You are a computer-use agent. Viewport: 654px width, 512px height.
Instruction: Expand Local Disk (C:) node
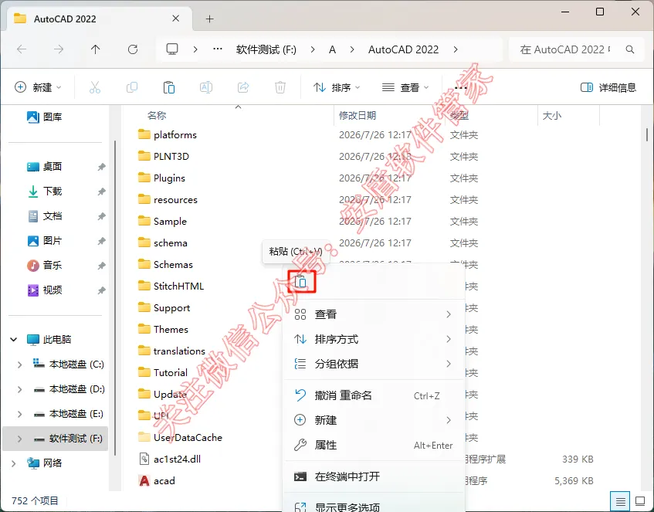pyautogui.click(x=19, y=365)
